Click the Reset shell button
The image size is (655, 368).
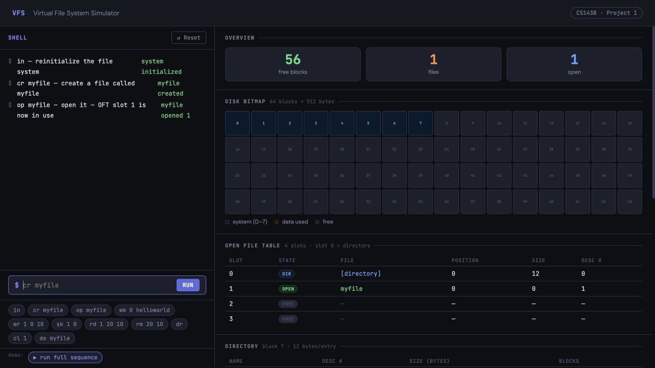[189, 38]
